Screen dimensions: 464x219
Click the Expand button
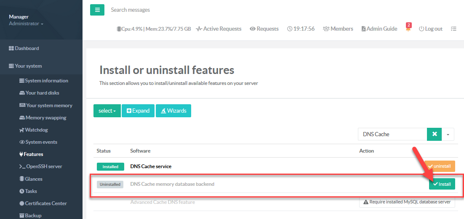click(x=138, y=111)
